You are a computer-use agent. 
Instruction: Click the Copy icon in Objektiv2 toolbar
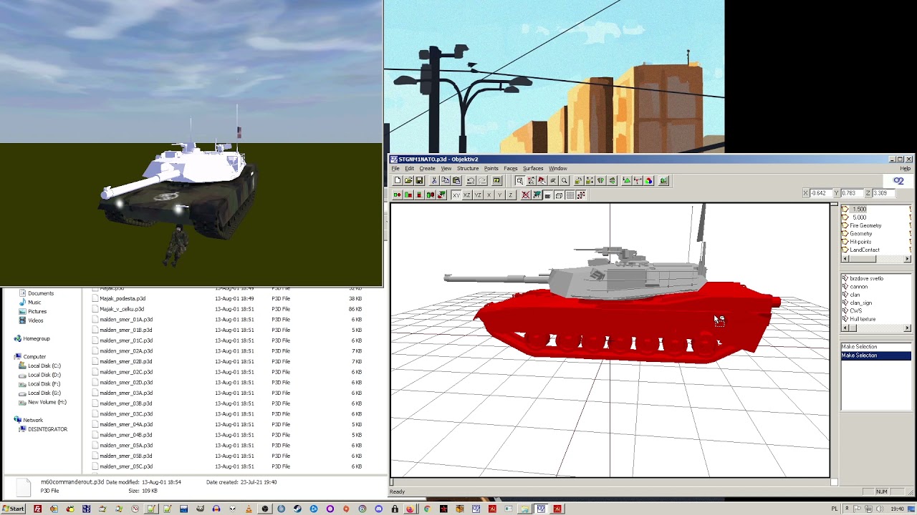click(x=445, y=181)
